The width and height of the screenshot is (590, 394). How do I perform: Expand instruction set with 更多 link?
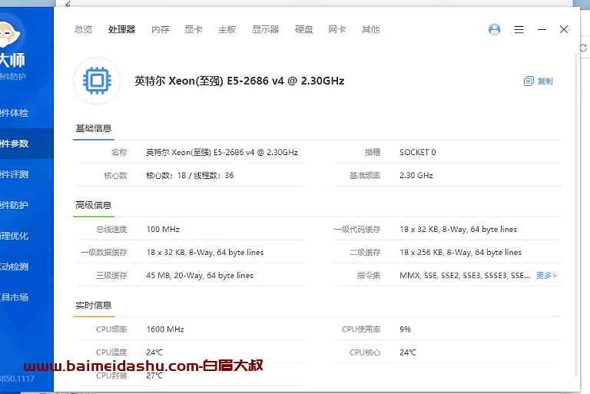coord(546,276)
